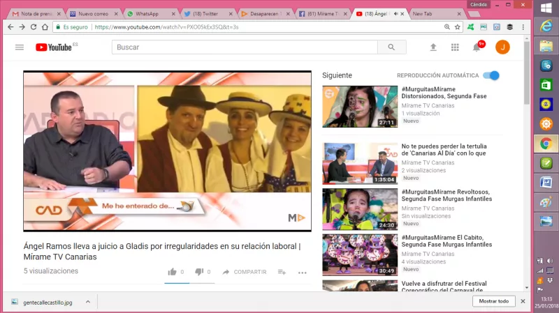Image resolution: width=559 pixels, height=313 pixels.
Task: Open Word from the taskbar
Action: pyautogui.click(x=546, y=183)
